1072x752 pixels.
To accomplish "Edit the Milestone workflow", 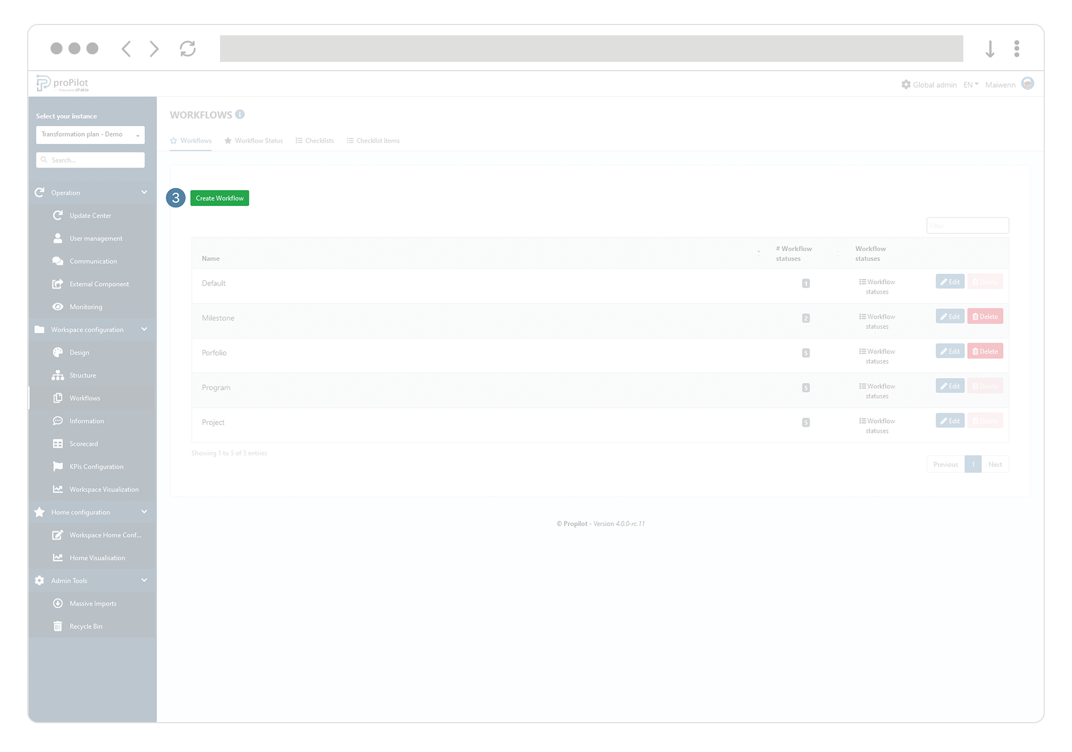I will click(950, 316).
